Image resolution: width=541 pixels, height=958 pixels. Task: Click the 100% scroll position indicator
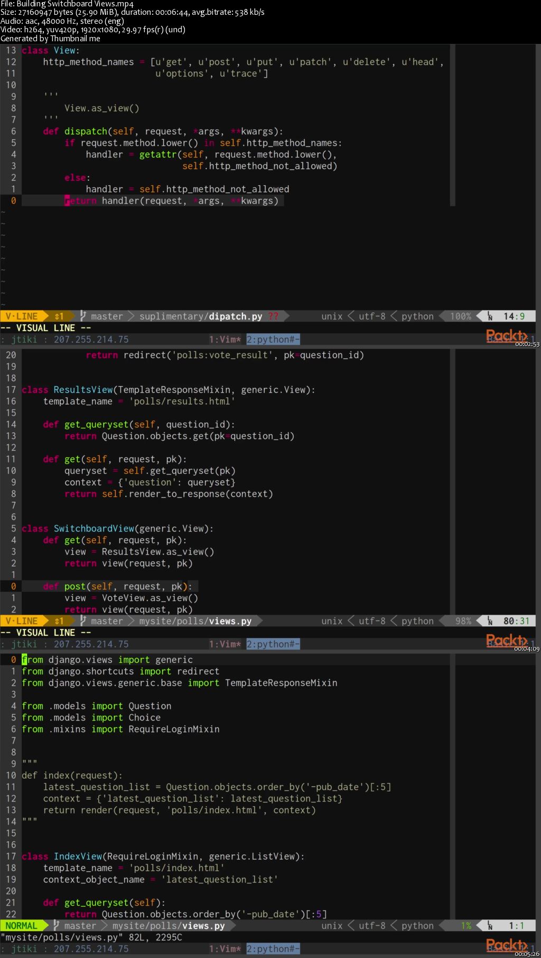click(x=461, y=316)
